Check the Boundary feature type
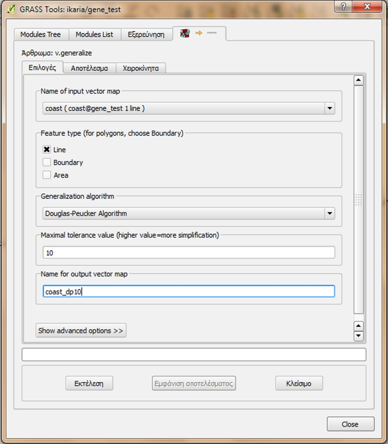388x444 pixels. pyautogui.click(x=47, y=162)
